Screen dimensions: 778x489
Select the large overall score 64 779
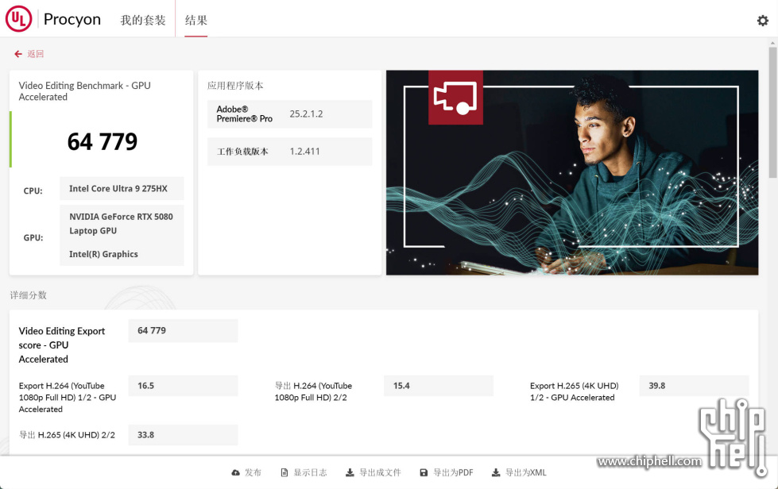pyautogui.click(x=103, y=141)
